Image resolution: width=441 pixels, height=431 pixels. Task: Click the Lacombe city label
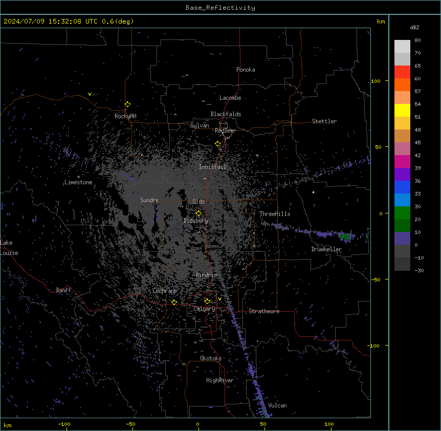pos(230,98)
